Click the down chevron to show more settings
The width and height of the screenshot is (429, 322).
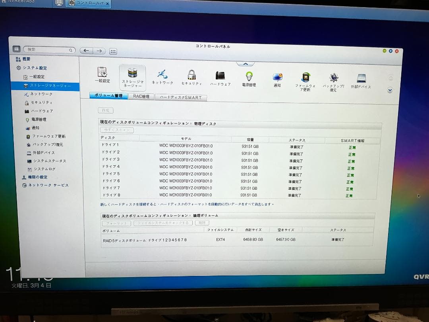[390, 90]
